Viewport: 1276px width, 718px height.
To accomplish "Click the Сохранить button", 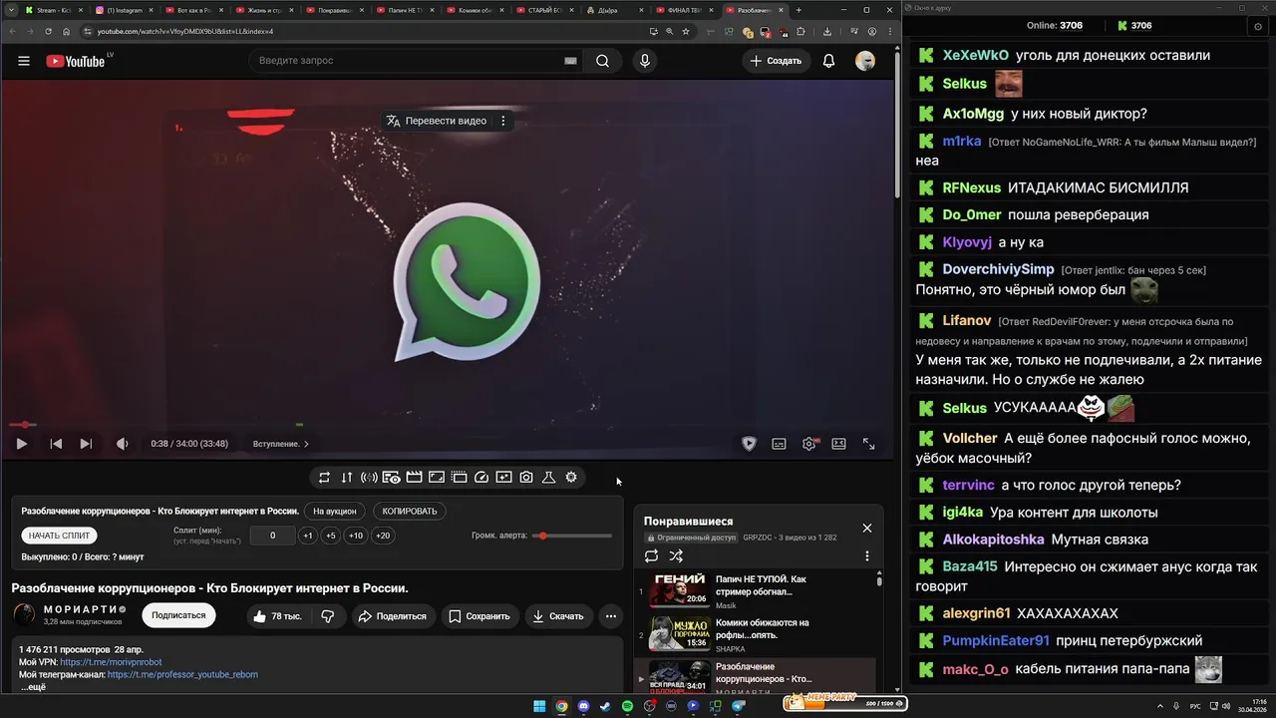I will click(480, 616).
